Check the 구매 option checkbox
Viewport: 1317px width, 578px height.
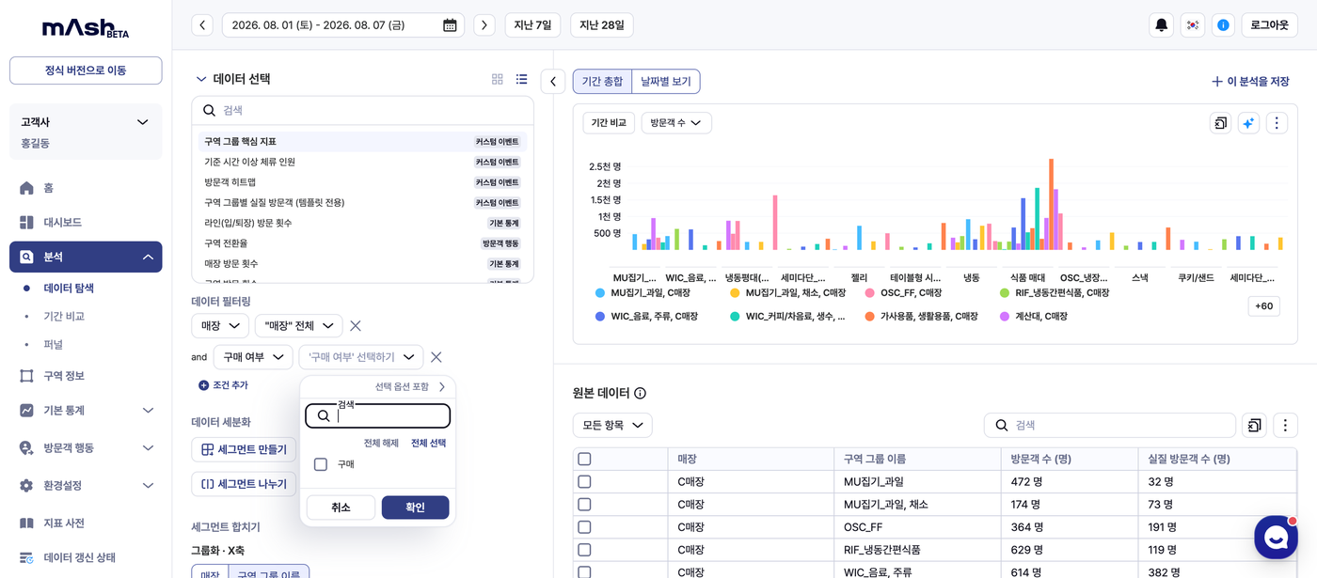(321, 464)
